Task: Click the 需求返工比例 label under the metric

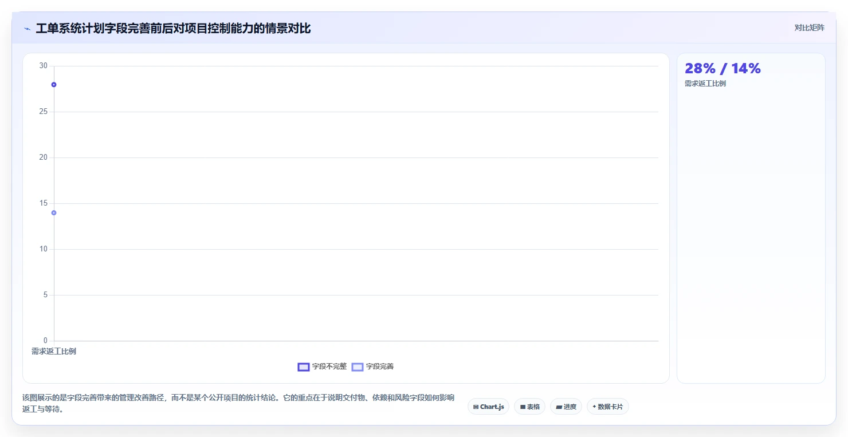Action: point(705,84)
